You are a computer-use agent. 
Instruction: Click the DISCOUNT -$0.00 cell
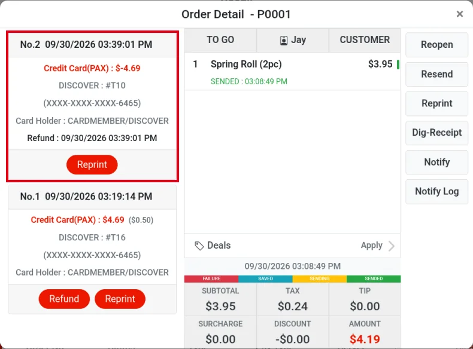pyautogui.click(x=293, y=332)
